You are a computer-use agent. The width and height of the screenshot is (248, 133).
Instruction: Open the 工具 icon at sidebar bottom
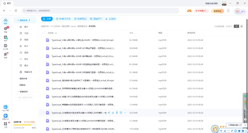[6, 125]
